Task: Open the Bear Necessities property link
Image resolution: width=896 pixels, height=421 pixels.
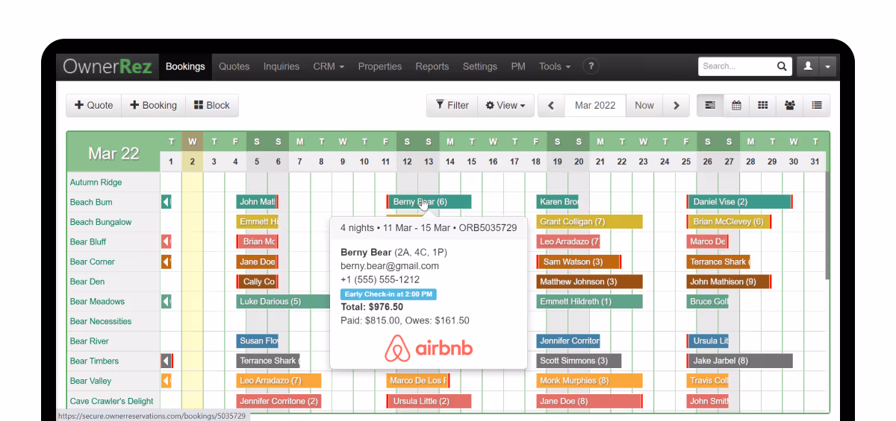Action: 101,321
